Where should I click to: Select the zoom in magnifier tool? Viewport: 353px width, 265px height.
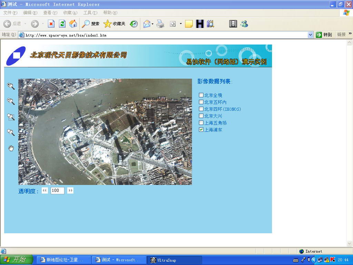[11, 86]
